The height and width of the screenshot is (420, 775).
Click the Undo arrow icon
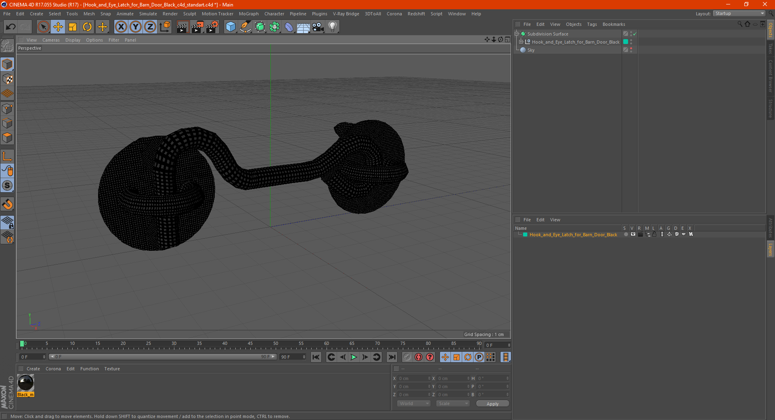[x=11, y=27]
